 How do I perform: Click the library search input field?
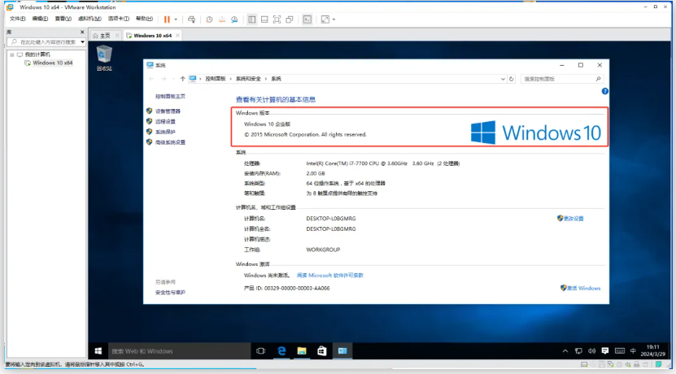(47, 41)
